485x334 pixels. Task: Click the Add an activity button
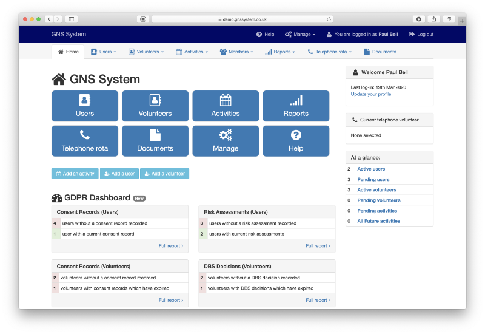point(75,174)
